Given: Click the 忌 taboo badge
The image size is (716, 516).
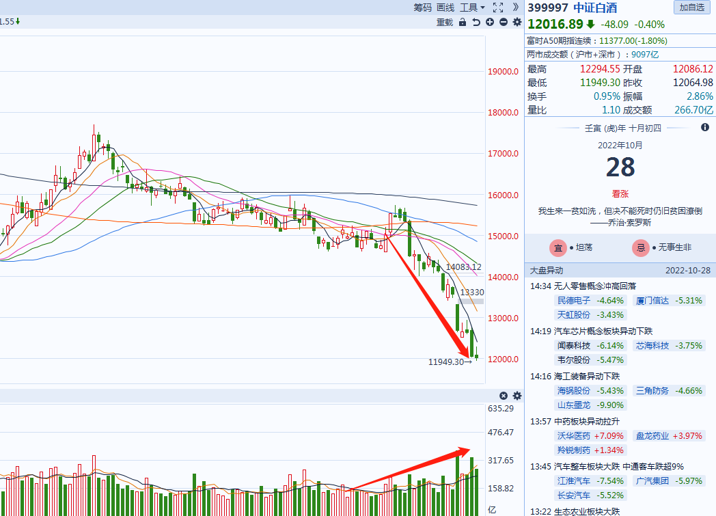Looking at the screenshot, I should tap(641, 248).
